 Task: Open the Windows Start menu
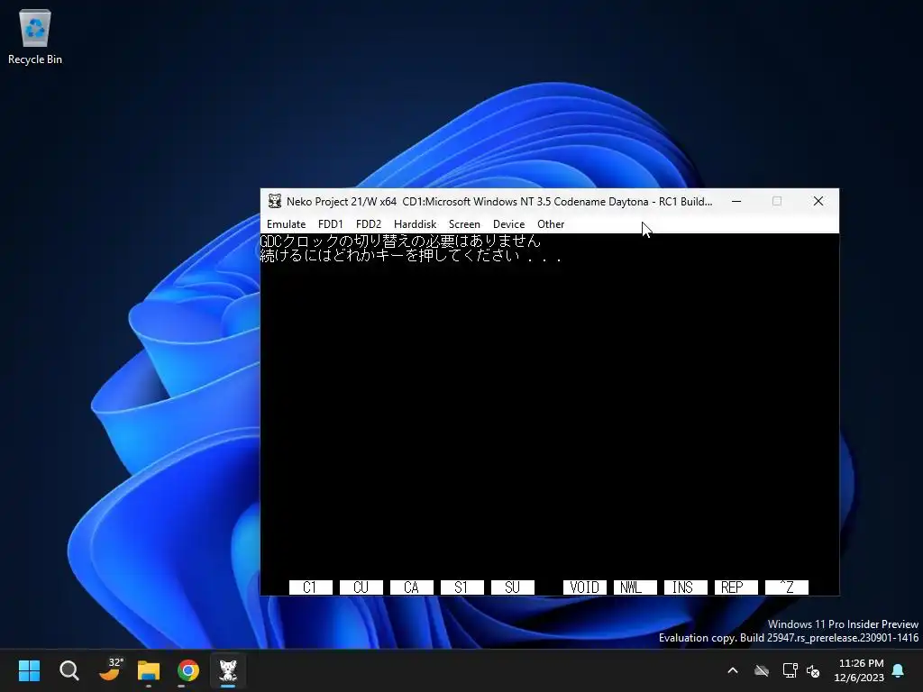(29, 670)
